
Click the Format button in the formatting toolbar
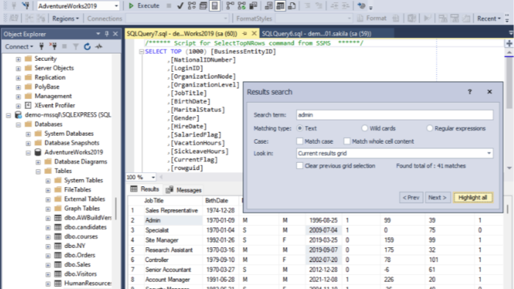(x=372, y=18)
